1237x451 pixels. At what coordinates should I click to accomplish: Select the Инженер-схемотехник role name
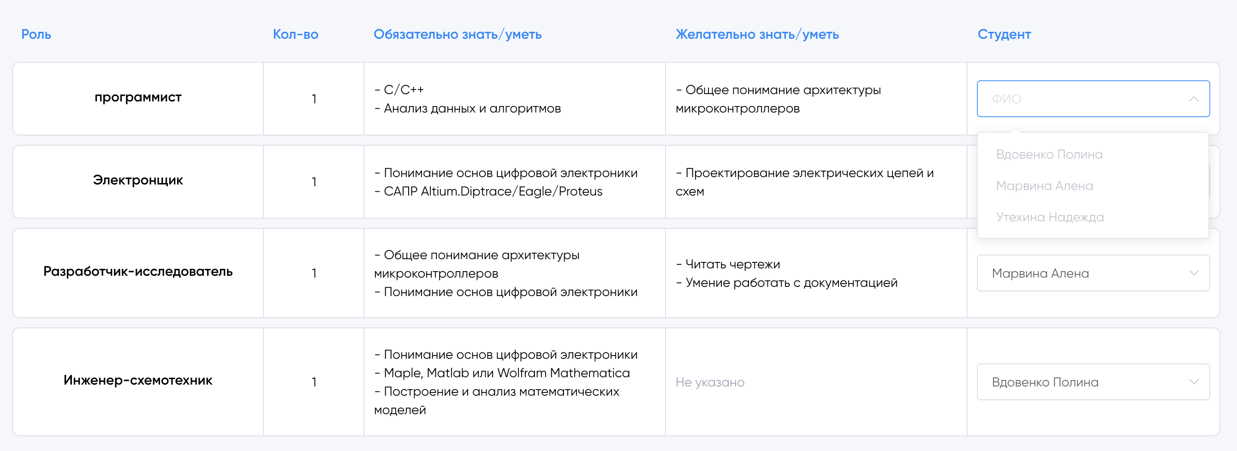coord(138,380)
